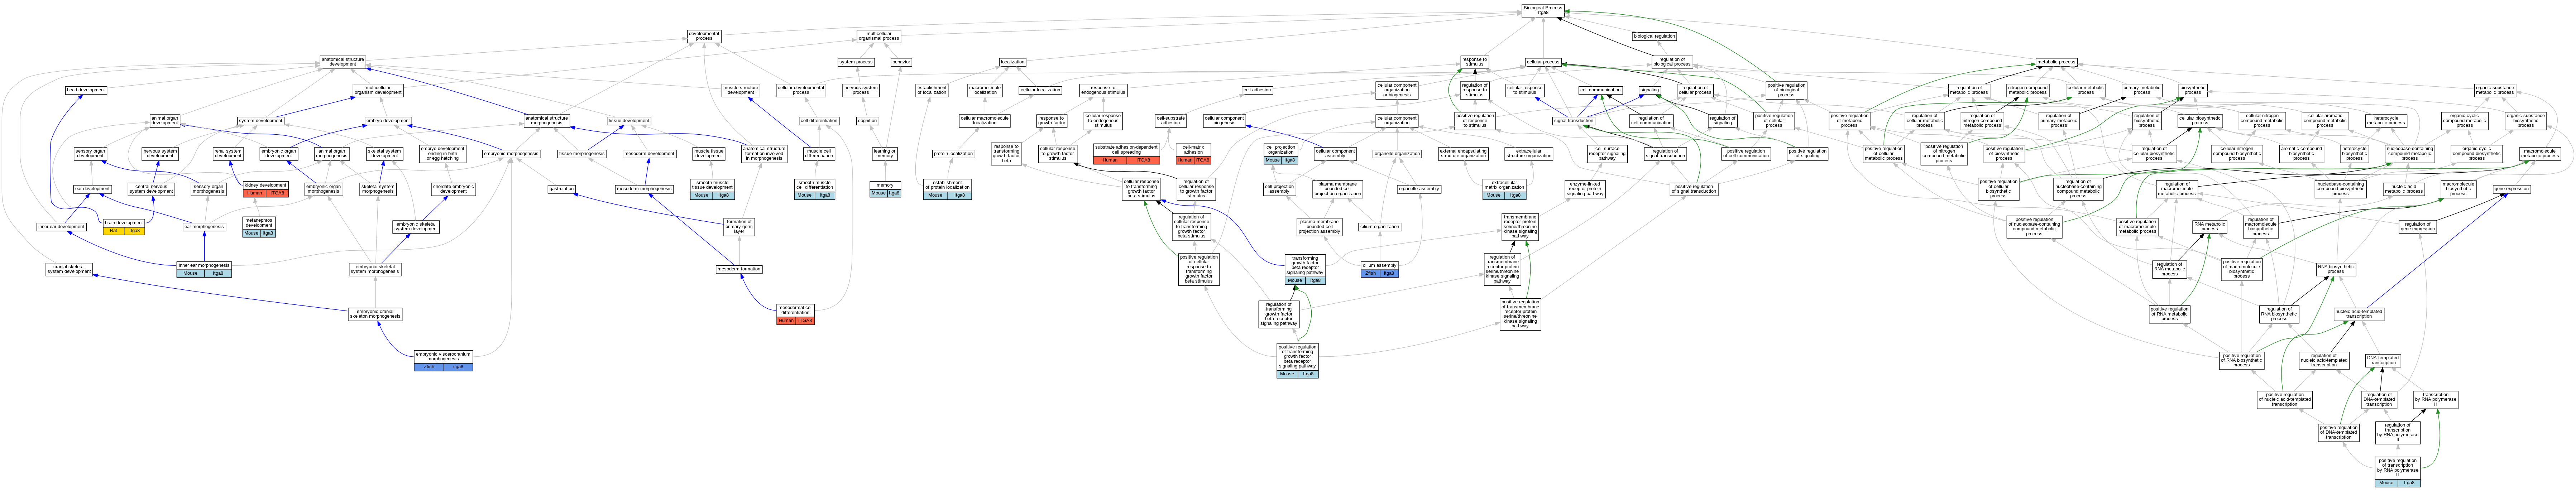The height and width of the screenshot is (491, 2576).
Task: Select the 'behavior' node
Action: (901, 62)
